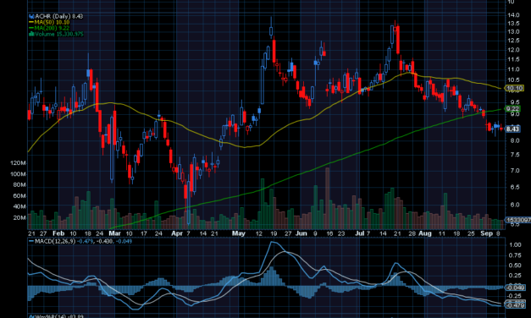The height and width of the screenshot is (318, 531).
Task: Click the 100M volume axis label
Action: point(18,174)
